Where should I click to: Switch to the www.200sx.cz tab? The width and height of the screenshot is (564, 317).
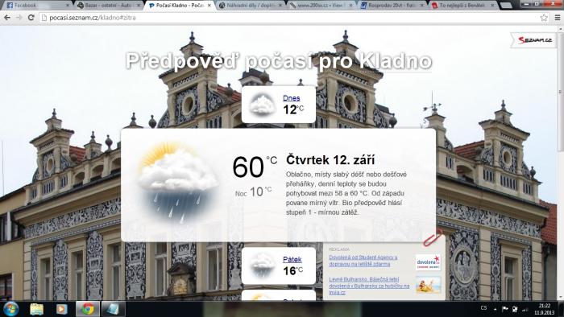point(320,6)
